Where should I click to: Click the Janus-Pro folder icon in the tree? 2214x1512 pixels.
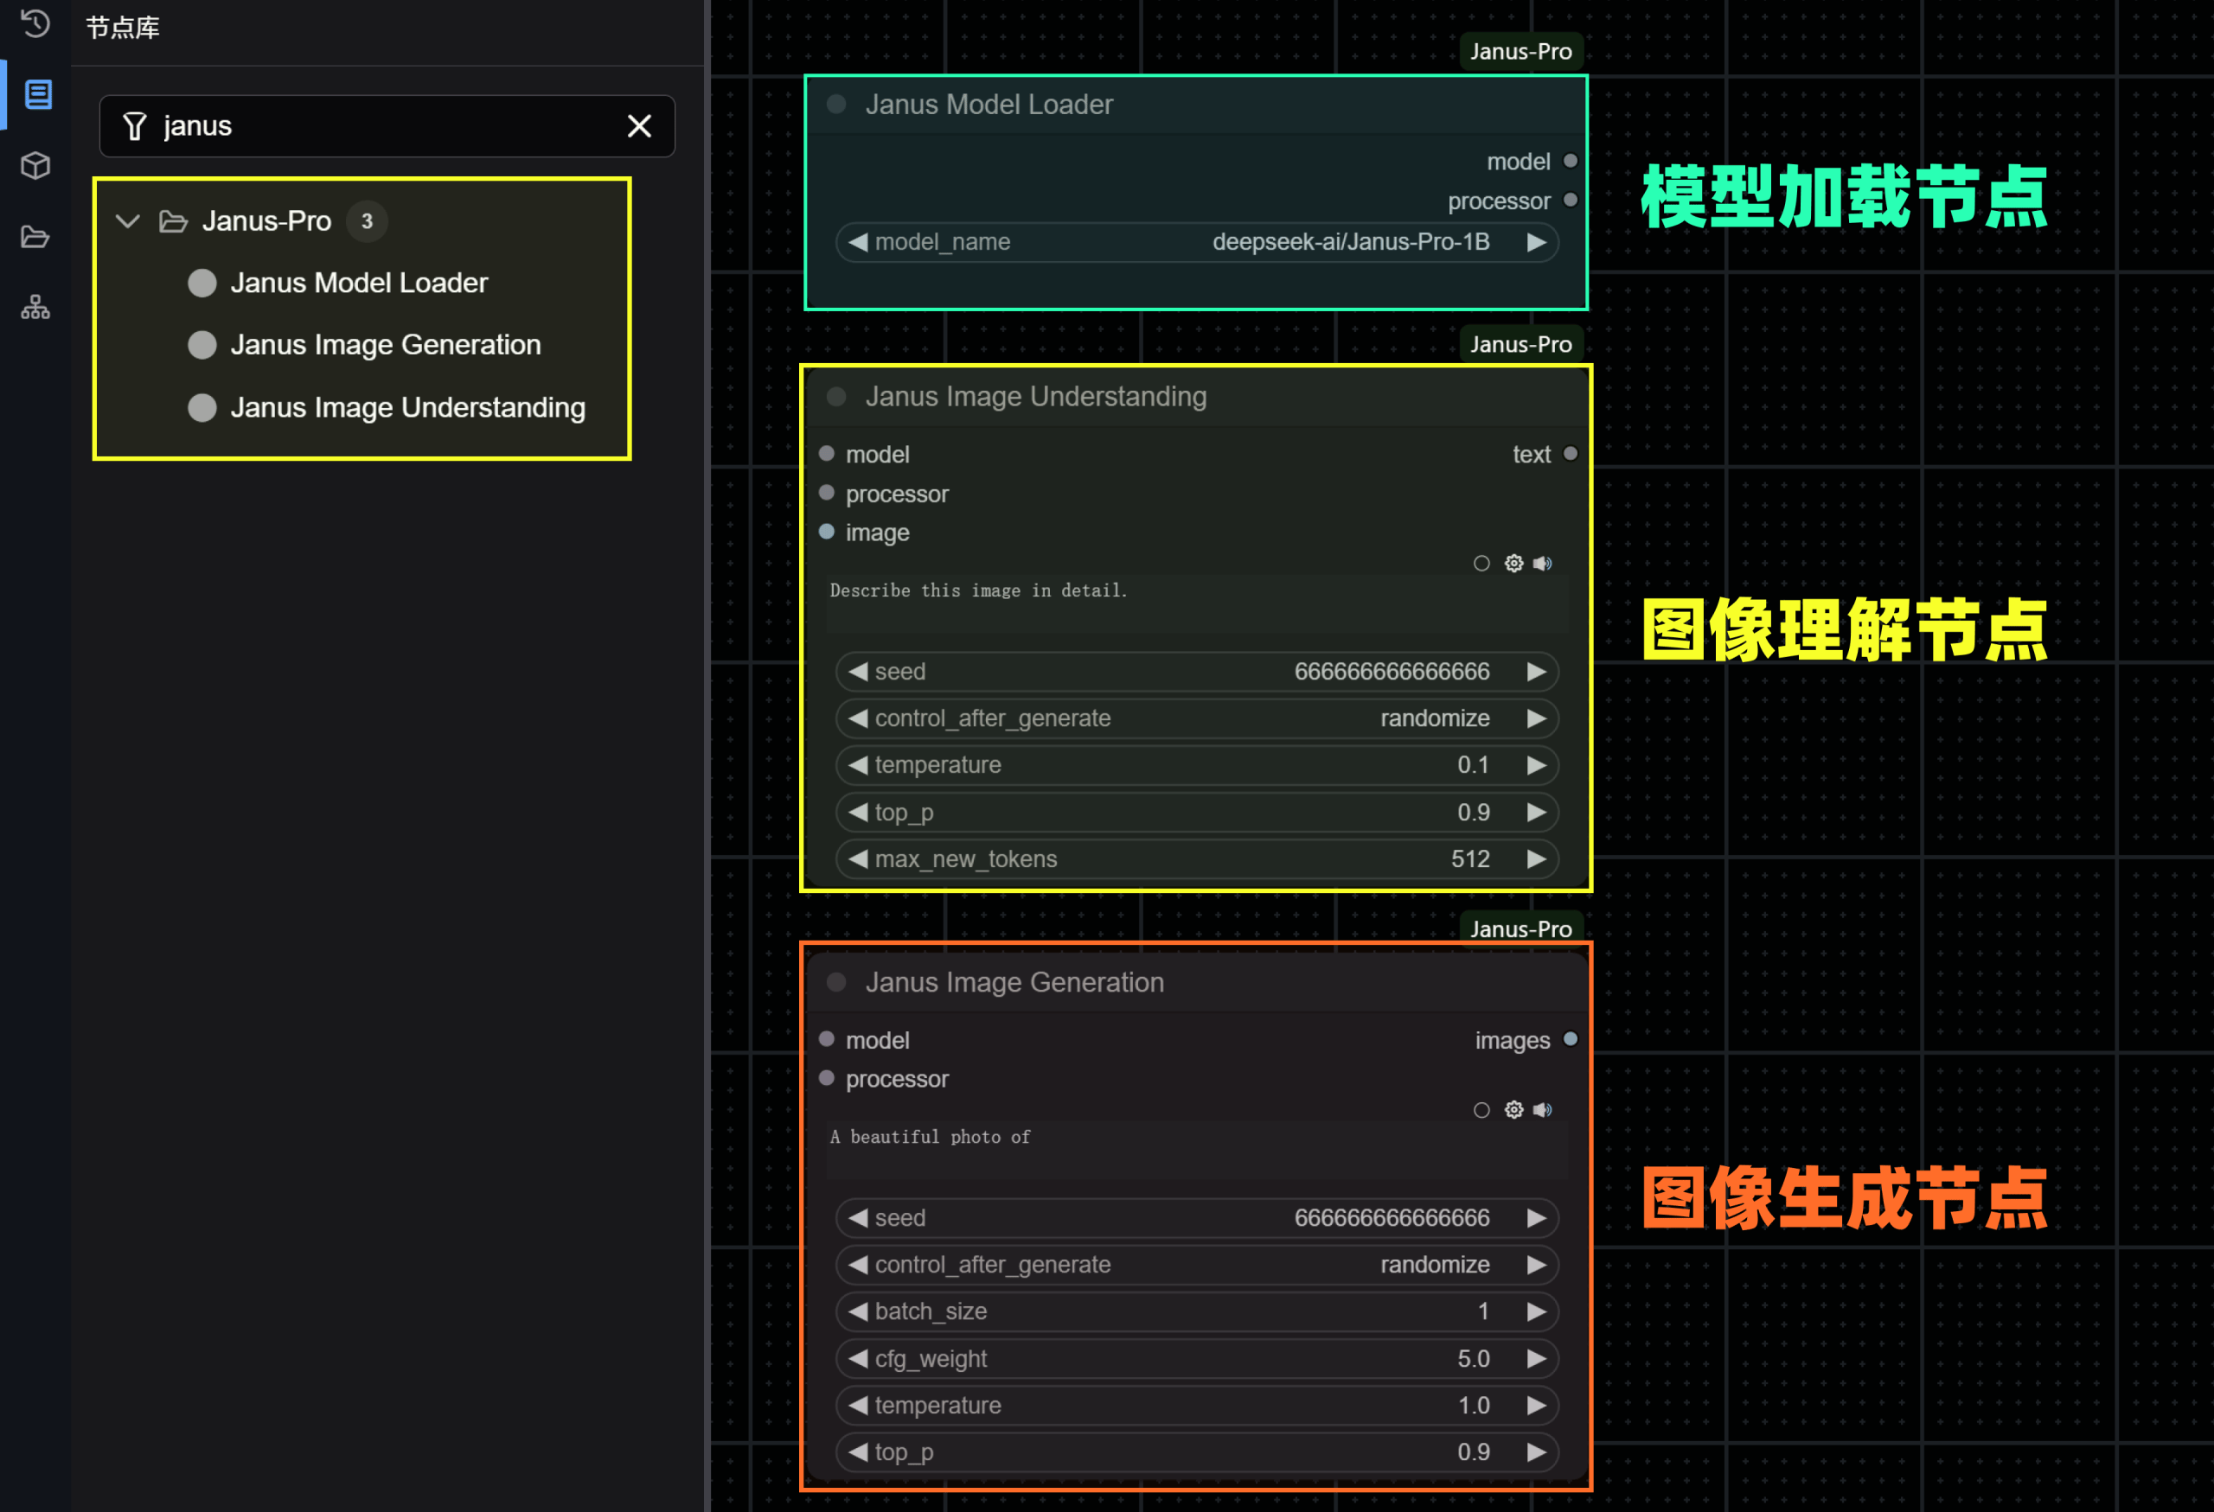pyautogui.click(x=172, y=221)
